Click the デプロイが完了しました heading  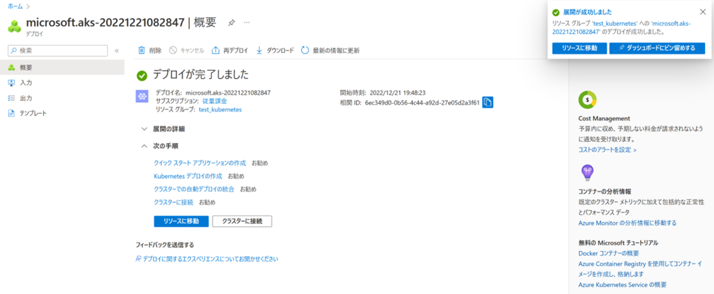tap(201, 75)
